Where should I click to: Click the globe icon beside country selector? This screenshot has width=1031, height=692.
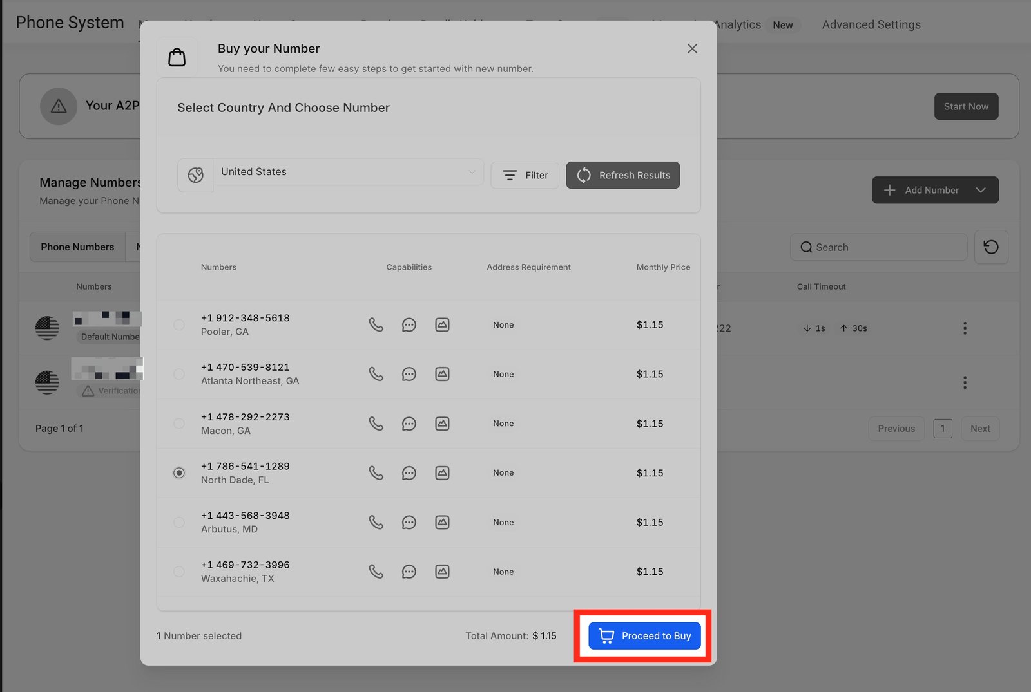pos(196,175)
